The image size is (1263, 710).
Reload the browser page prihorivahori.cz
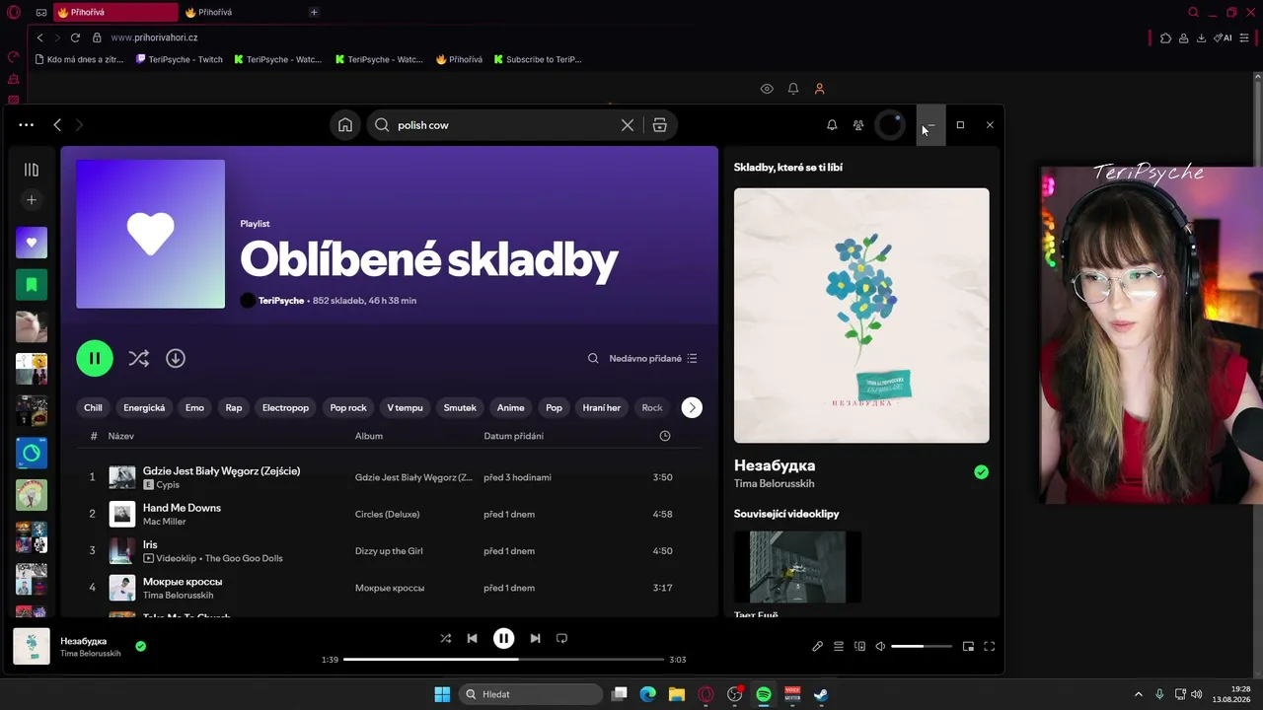pos(75,37)
